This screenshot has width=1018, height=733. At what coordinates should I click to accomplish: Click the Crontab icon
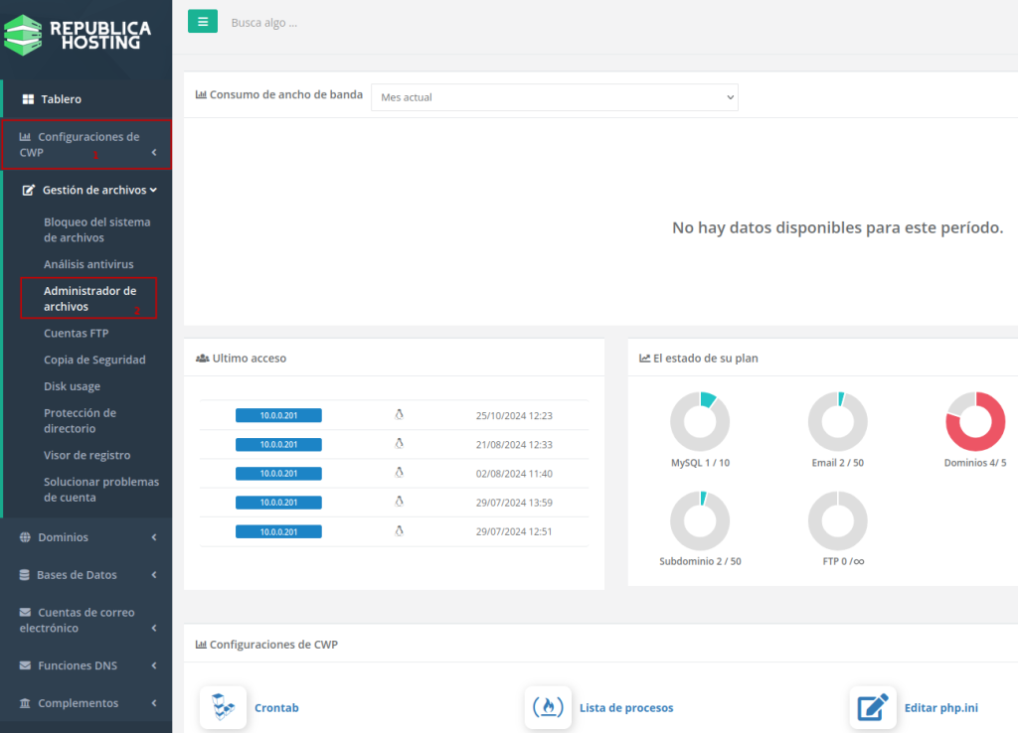(223, 707)
